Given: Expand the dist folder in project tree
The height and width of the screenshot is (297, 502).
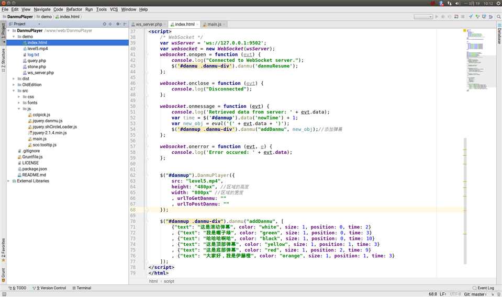Looking at the screenshot, I should [14, 79].
